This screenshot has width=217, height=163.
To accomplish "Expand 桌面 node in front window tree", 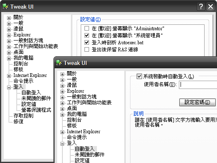I will coord(62,109).
